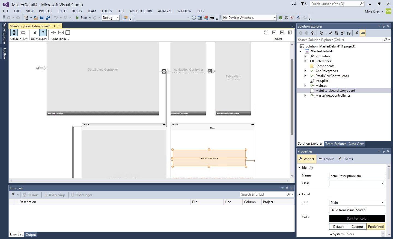Open the BUILD menu
The image size is (393, 239).
(62, 11)
